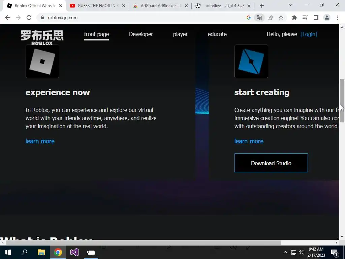Open the taskbar Search icon

click(x=24, y=252)
